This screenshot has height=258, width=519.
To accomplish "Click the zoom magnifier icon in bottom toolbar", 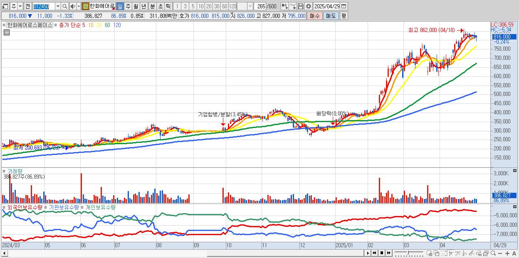I will coord(493,253).
